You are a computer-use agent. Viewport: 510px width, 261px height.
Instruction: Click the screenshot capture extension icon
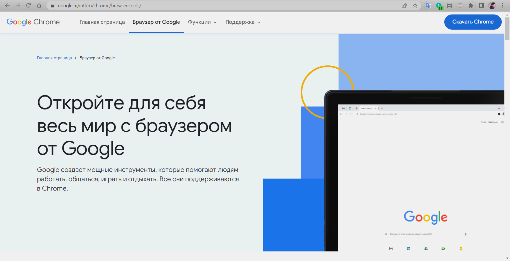coord(449,6)
